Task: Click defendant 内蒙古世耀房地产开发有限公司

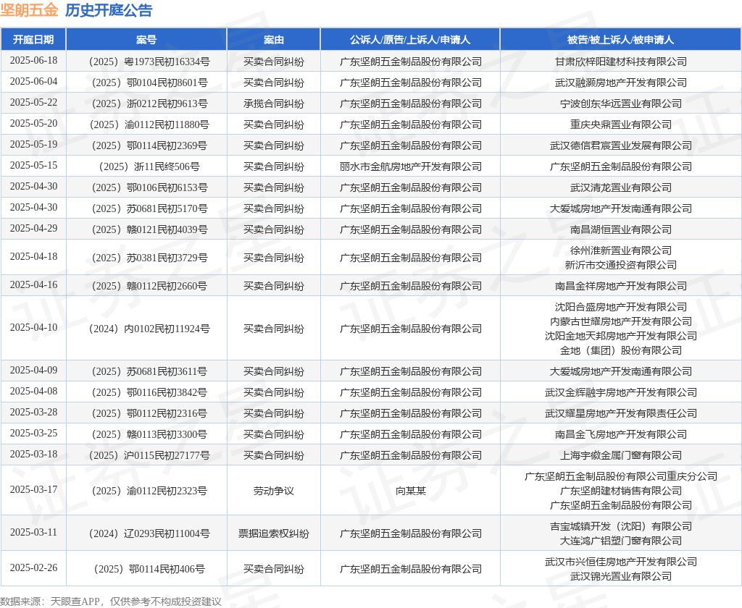Action: 621,321
